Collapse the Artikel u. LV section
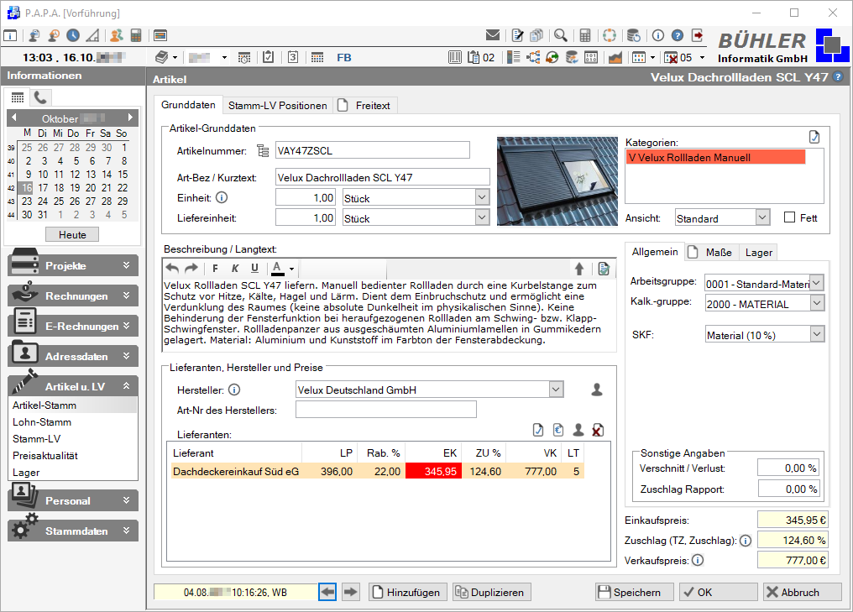The height and width of the screenshot is (612, 853). coord(73,386)
